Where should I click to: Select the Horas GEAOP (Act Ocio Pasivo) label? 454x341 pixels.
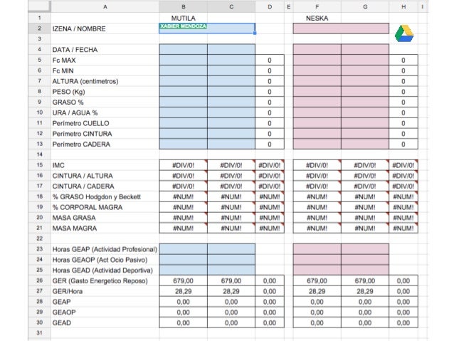pyautogui.click(x=100, y=260)
